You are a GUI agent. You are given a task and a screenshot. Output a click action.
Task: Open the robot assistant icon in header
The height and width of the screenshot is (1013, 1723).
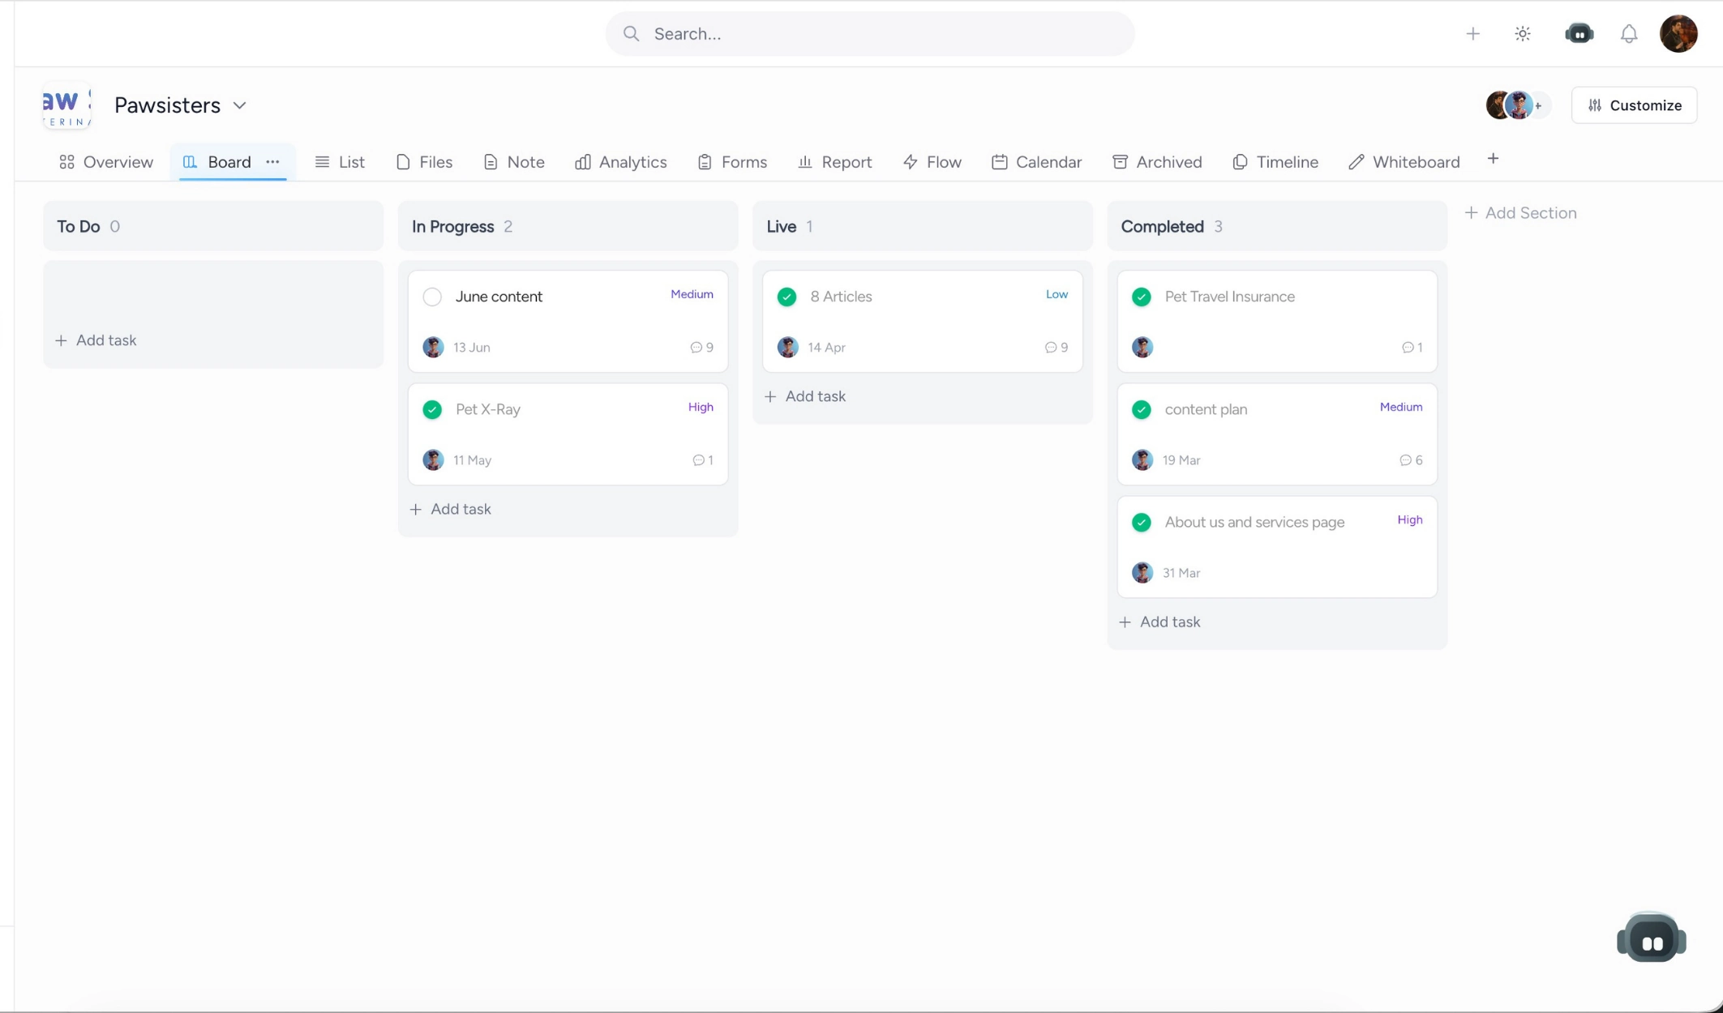1579,33
